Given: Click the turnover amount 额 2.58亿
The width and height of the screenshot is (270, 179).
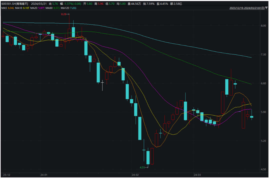Looking at the screenshot, I should [x=176, y=4].
